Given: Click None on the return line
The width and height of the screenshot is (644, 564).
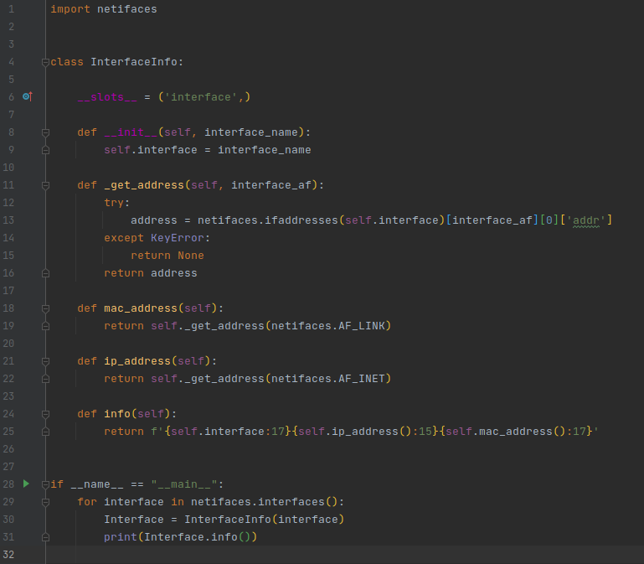Looking at the screenshot, I should click(x=191, y=256).
